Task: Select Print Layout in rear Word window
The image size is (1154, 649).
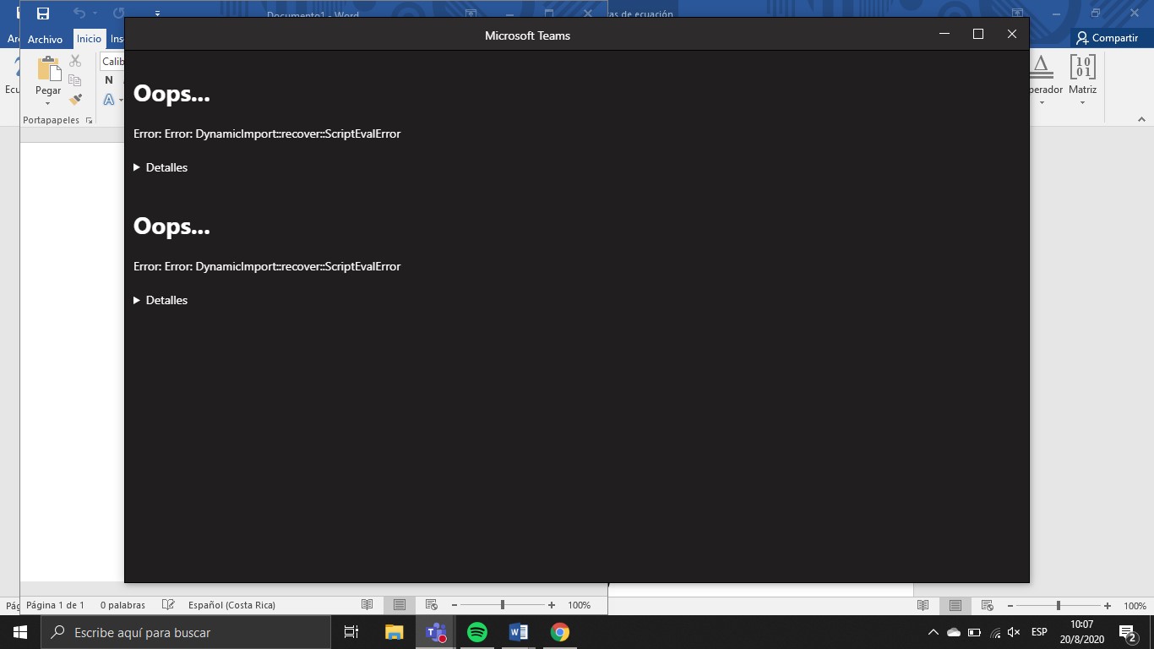Action: pyautogui.click(x=955, y=605)
